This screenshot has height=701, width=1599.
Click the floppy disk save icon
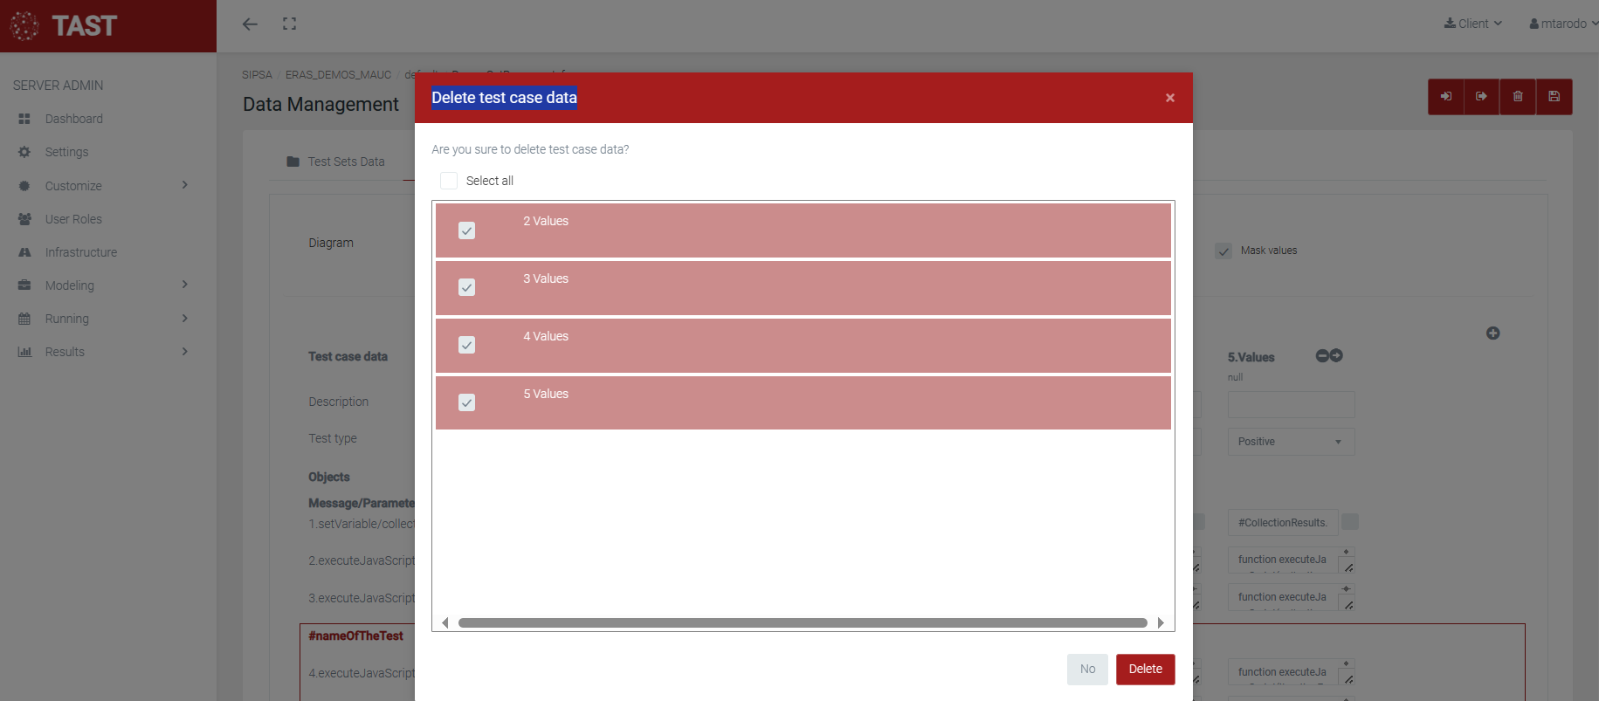1554,97
